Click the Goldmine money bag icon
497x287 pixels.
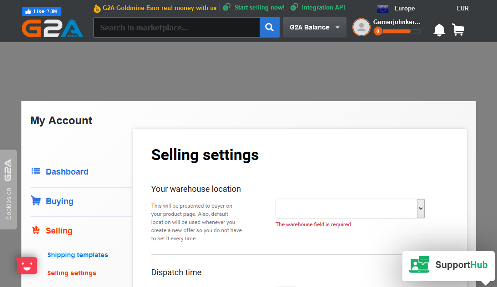(x=97, y=9)
